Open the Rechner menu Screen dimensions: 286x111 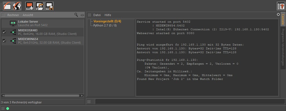point(13,15)
